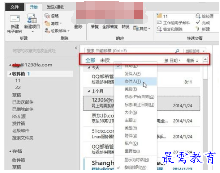The width and height of the screenshot is (220, 173).
Task: Toggle Show in Groups (按组排列) option
Action: pyautogui.click(x=136, y=167)
